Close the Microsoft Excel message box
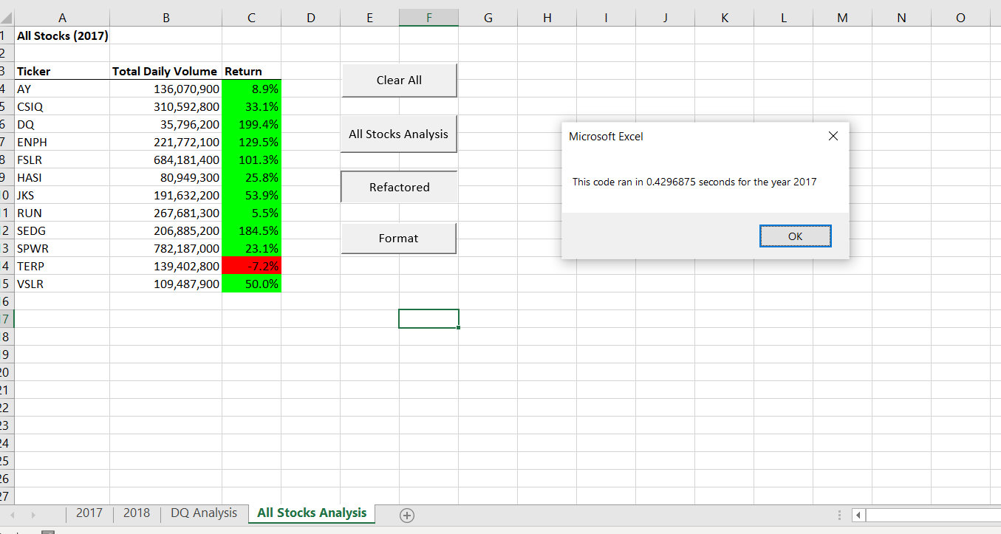 [833, 136]
